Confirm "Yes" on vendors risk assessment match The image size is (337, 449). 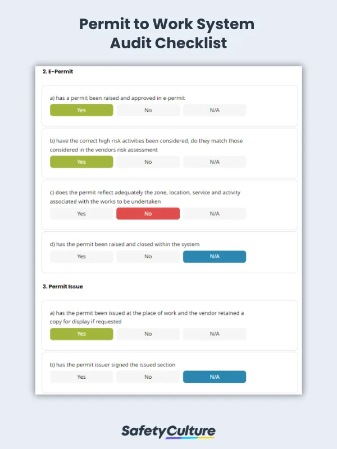[x=81, y=162]
